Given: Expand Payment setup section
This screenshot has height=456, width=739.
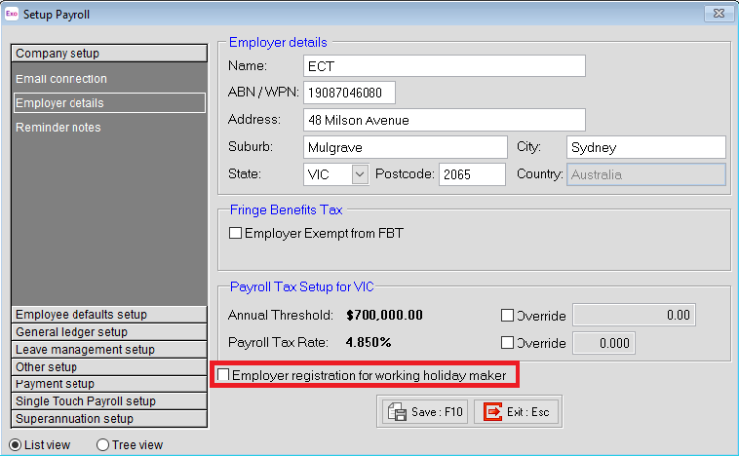Looking at the screenshot, I should 109,384.
